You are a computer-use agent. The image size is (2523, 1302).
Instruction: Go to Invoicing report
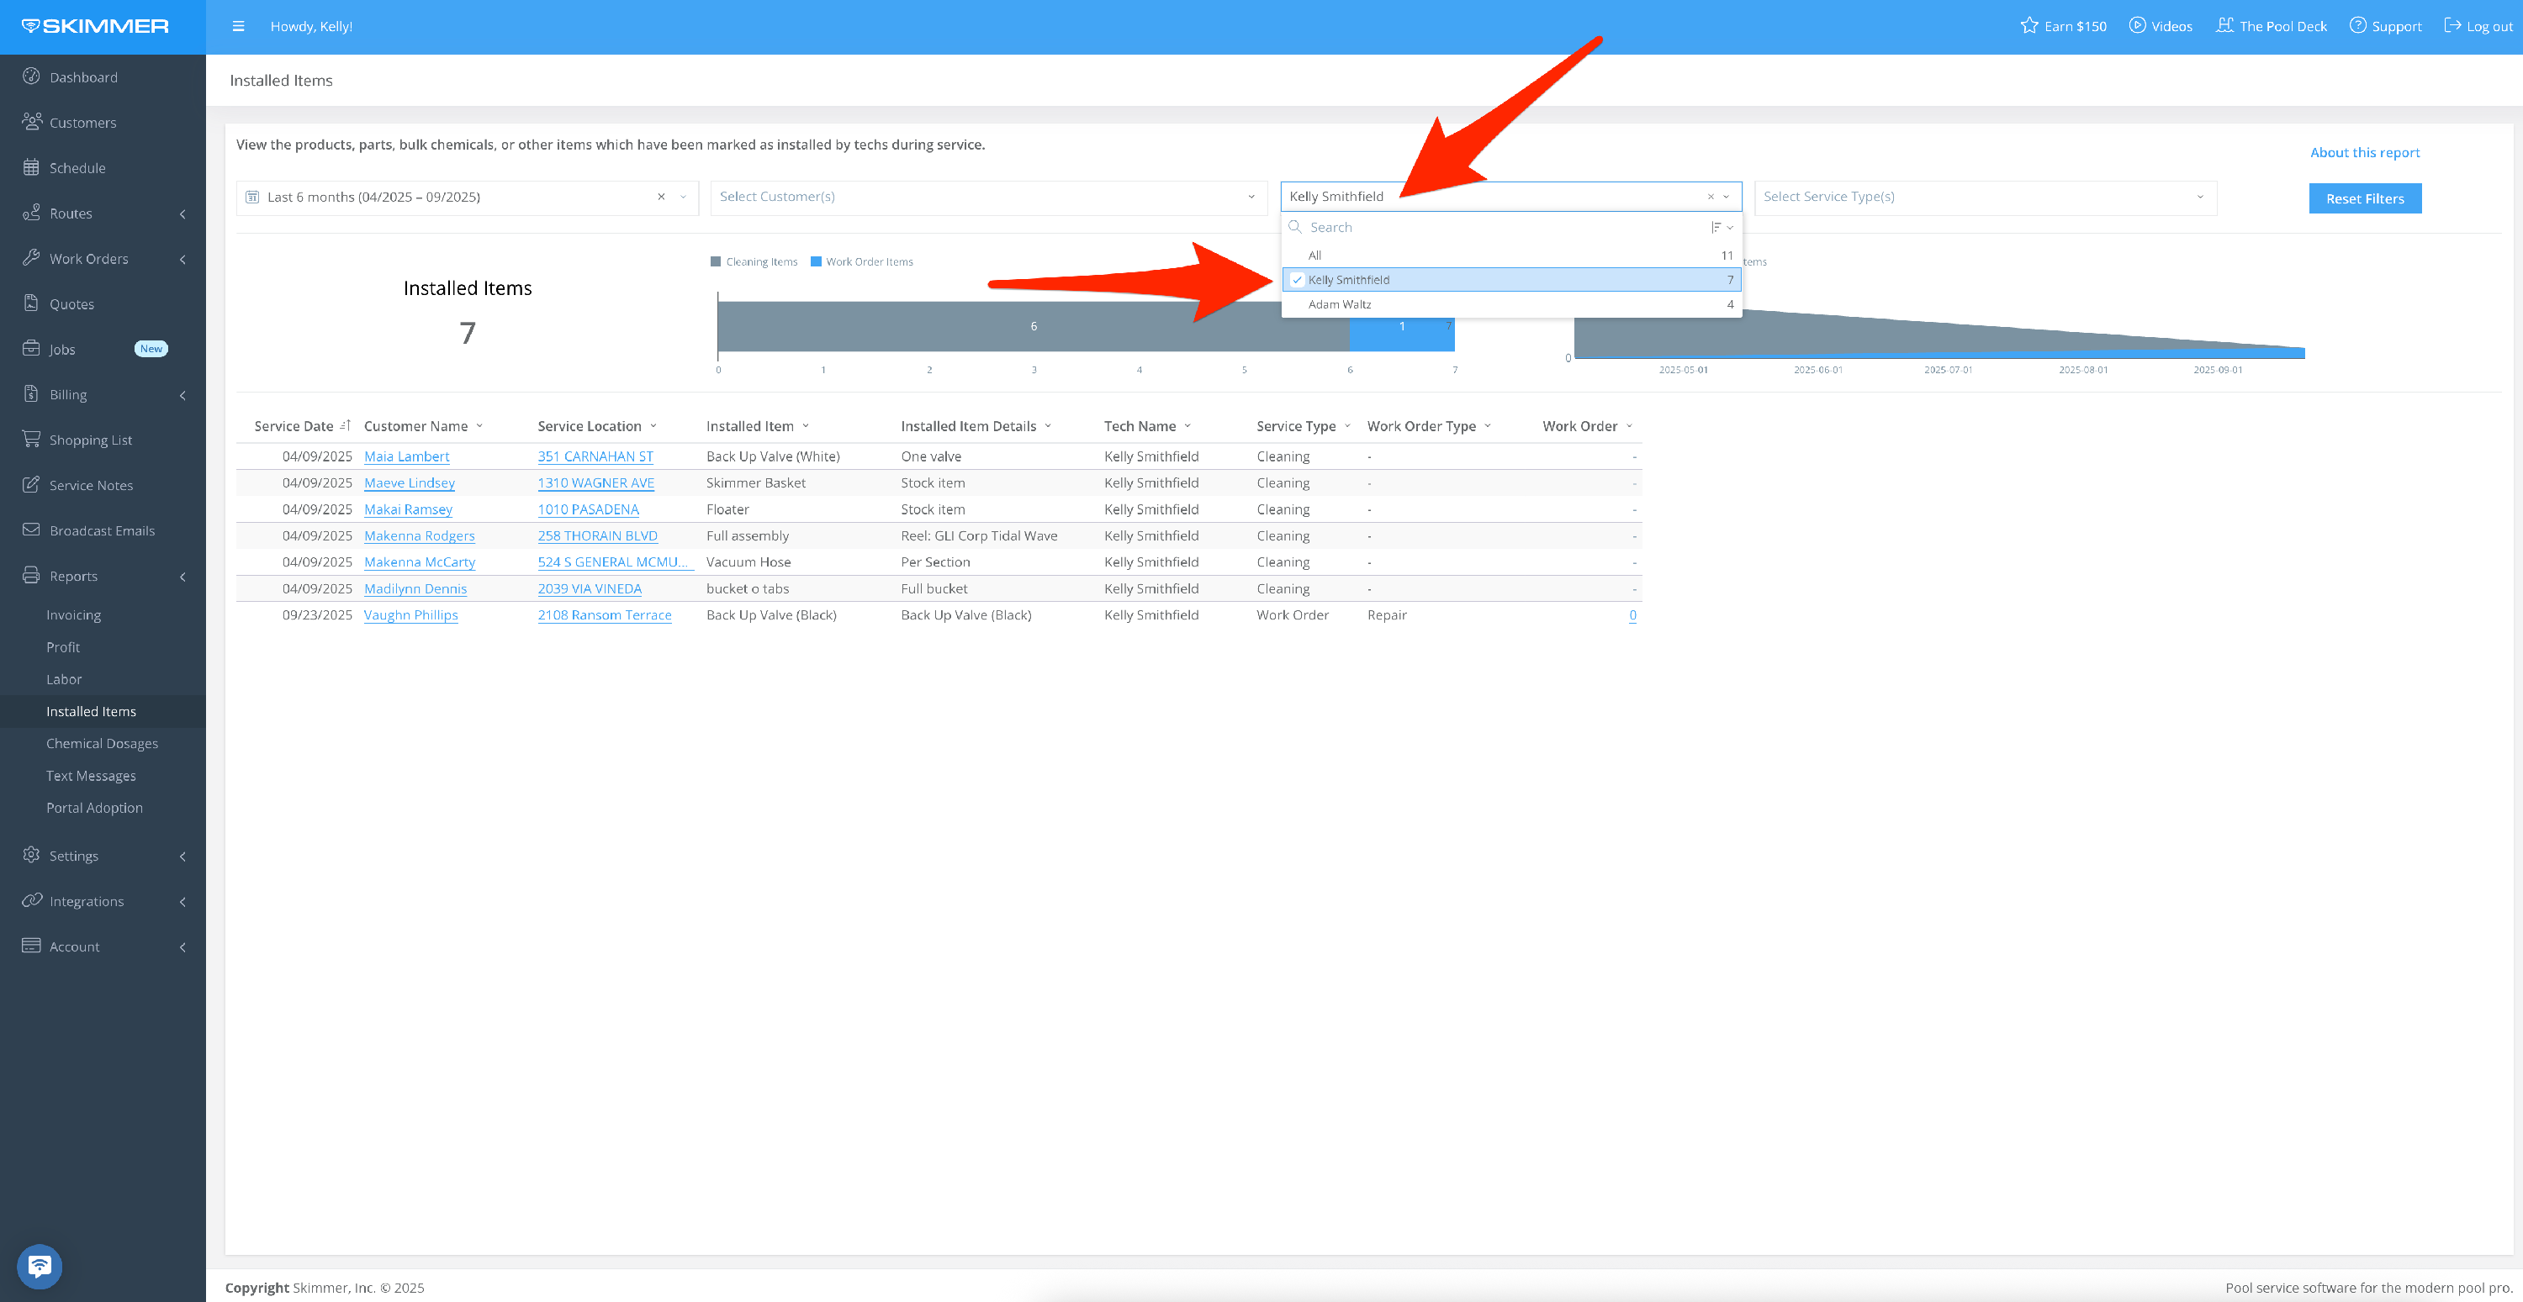73,614
